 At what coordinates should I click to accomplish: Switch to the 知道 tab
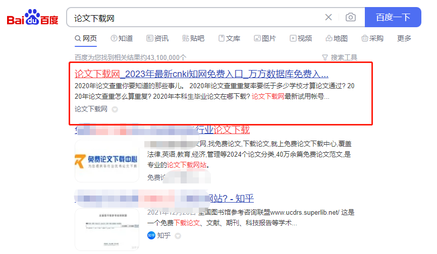pyautogui.click(x=122, y=38)
